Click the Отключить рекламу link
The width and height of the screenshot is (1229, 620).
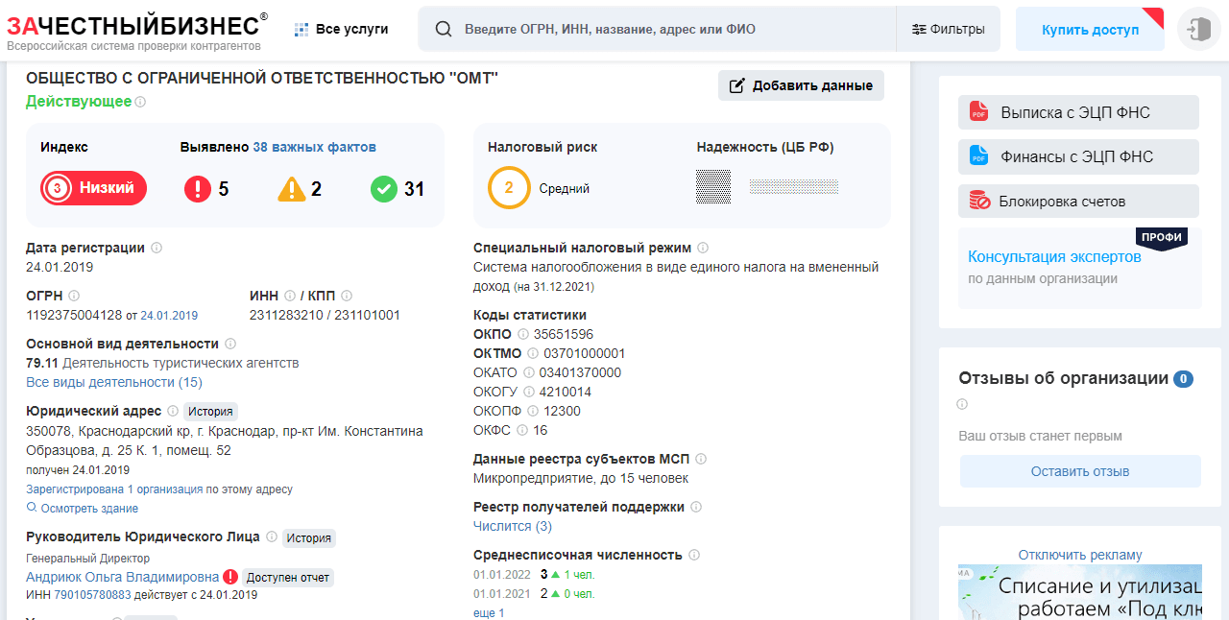(x=1080, y=555)
